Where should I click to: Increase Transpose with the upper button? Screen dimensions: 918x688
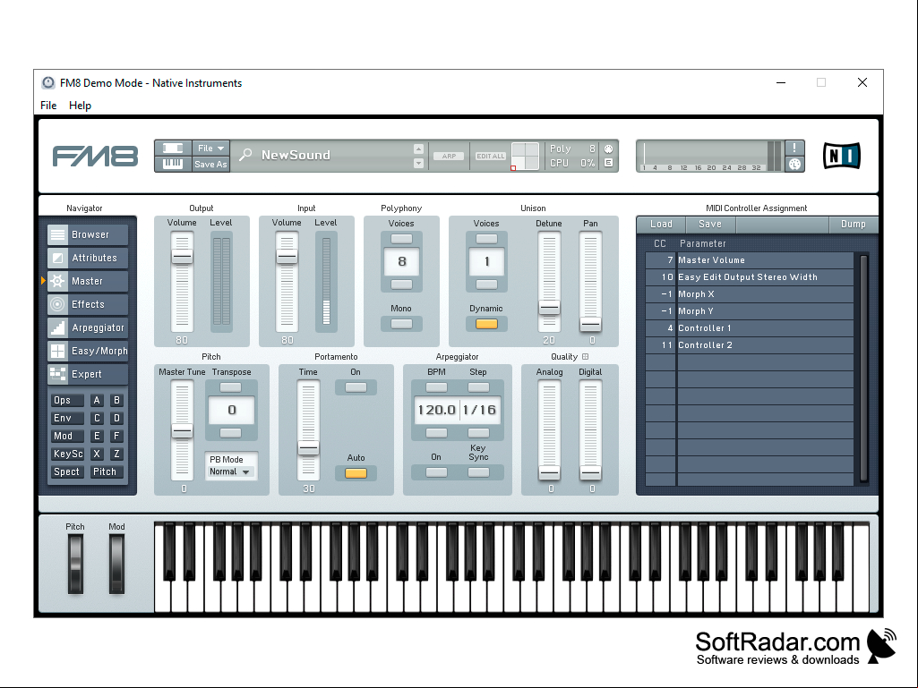pos(231,387)
